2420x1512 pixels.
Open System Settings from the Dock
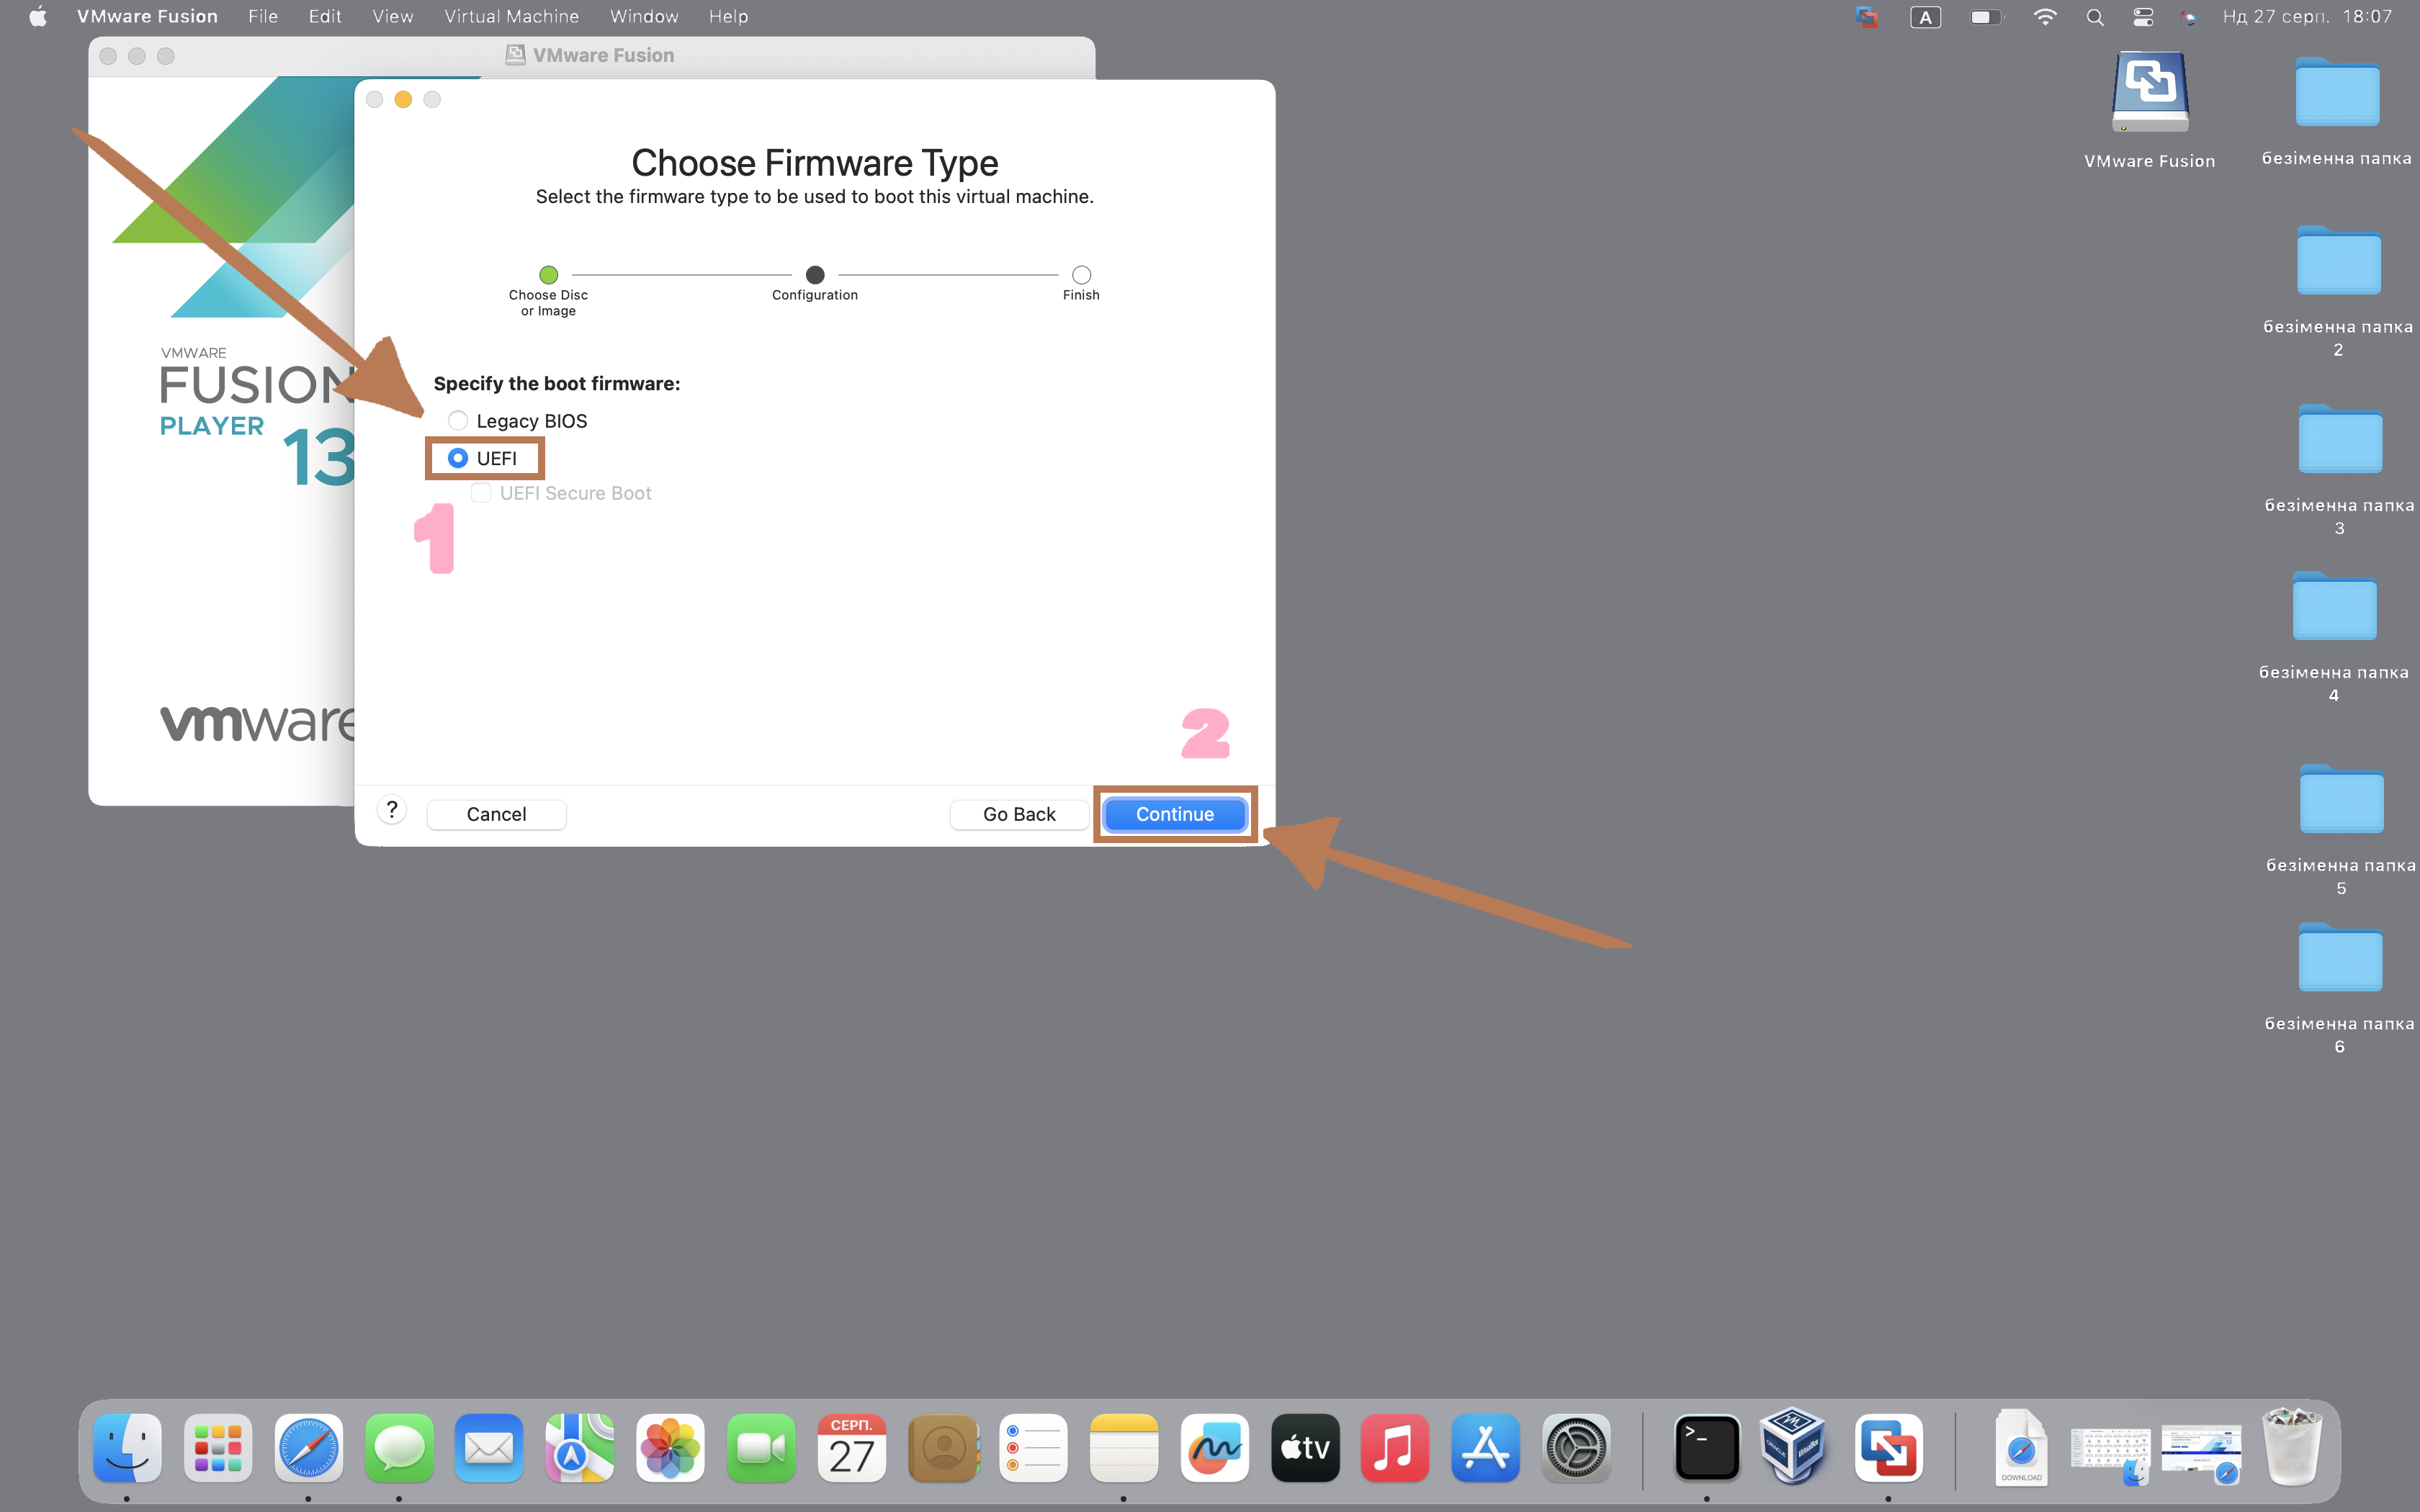click(x=1576, y=1447)
